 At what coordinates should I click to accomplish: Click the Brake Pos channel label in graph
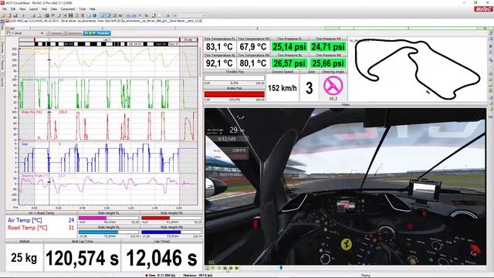pyautogui.click(x=31, y=112)
